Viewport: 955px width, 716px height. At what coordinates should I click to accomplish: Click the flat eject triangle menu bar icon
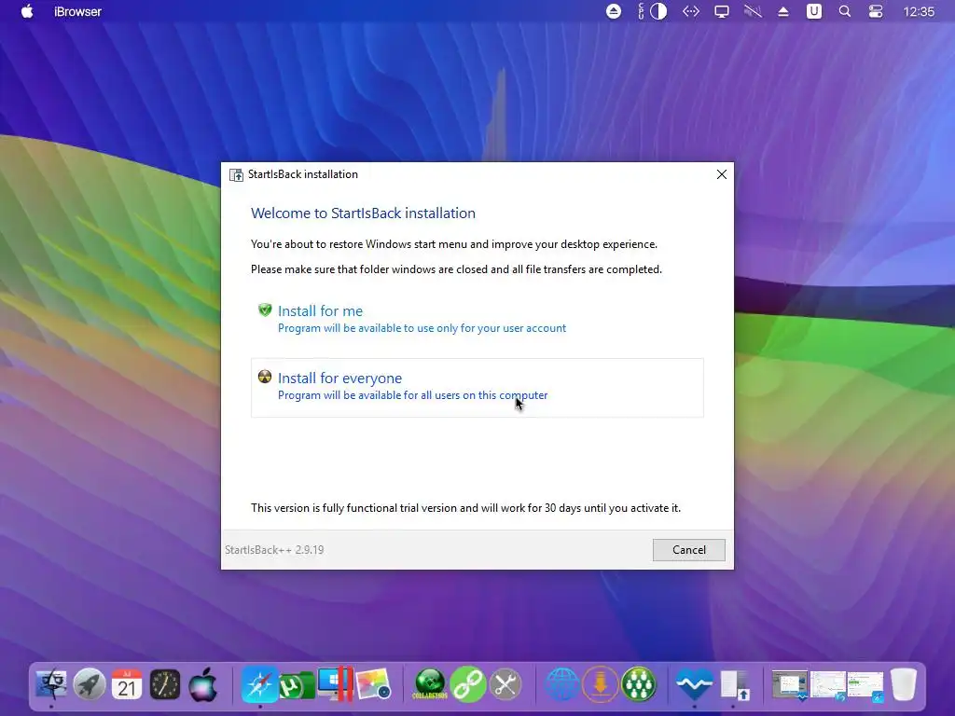[x=783, y=11]
